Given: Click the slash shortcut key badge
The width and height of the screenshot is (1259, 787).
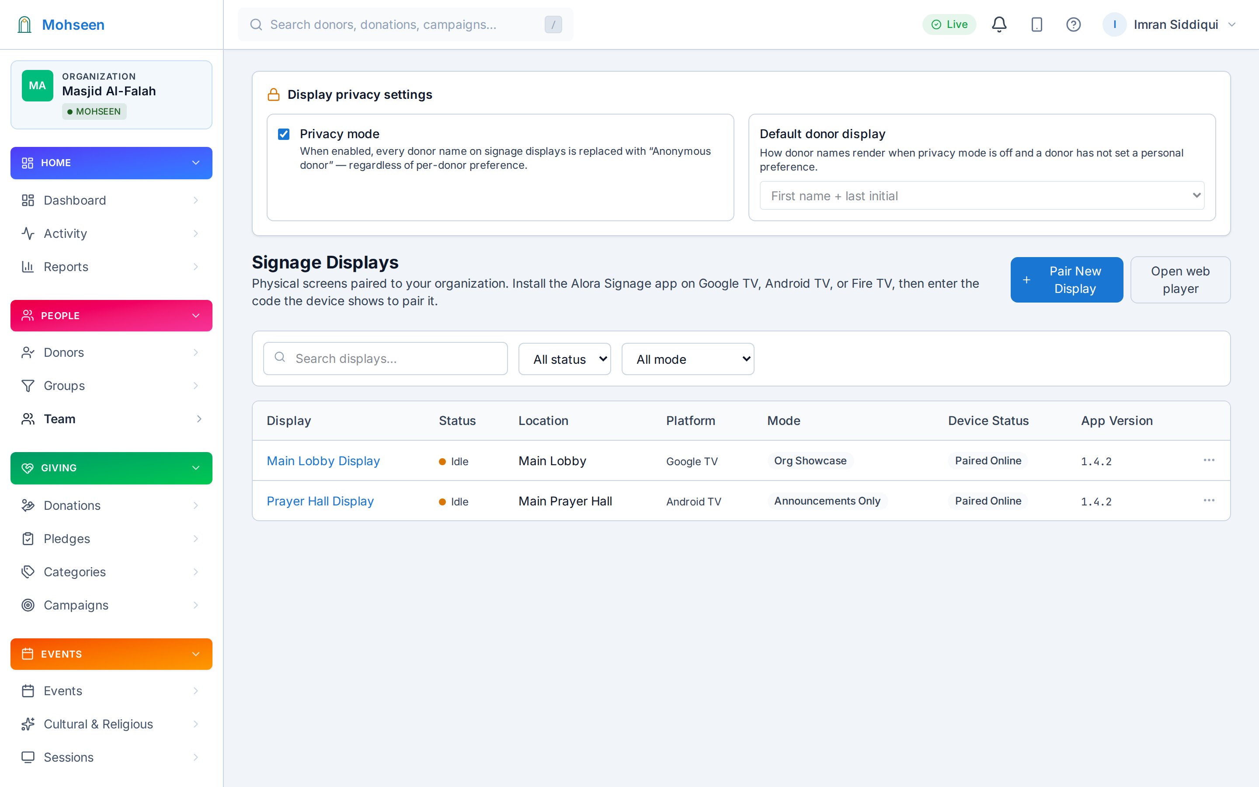Looking at the screenshot, I should click(x=553, y=24).
